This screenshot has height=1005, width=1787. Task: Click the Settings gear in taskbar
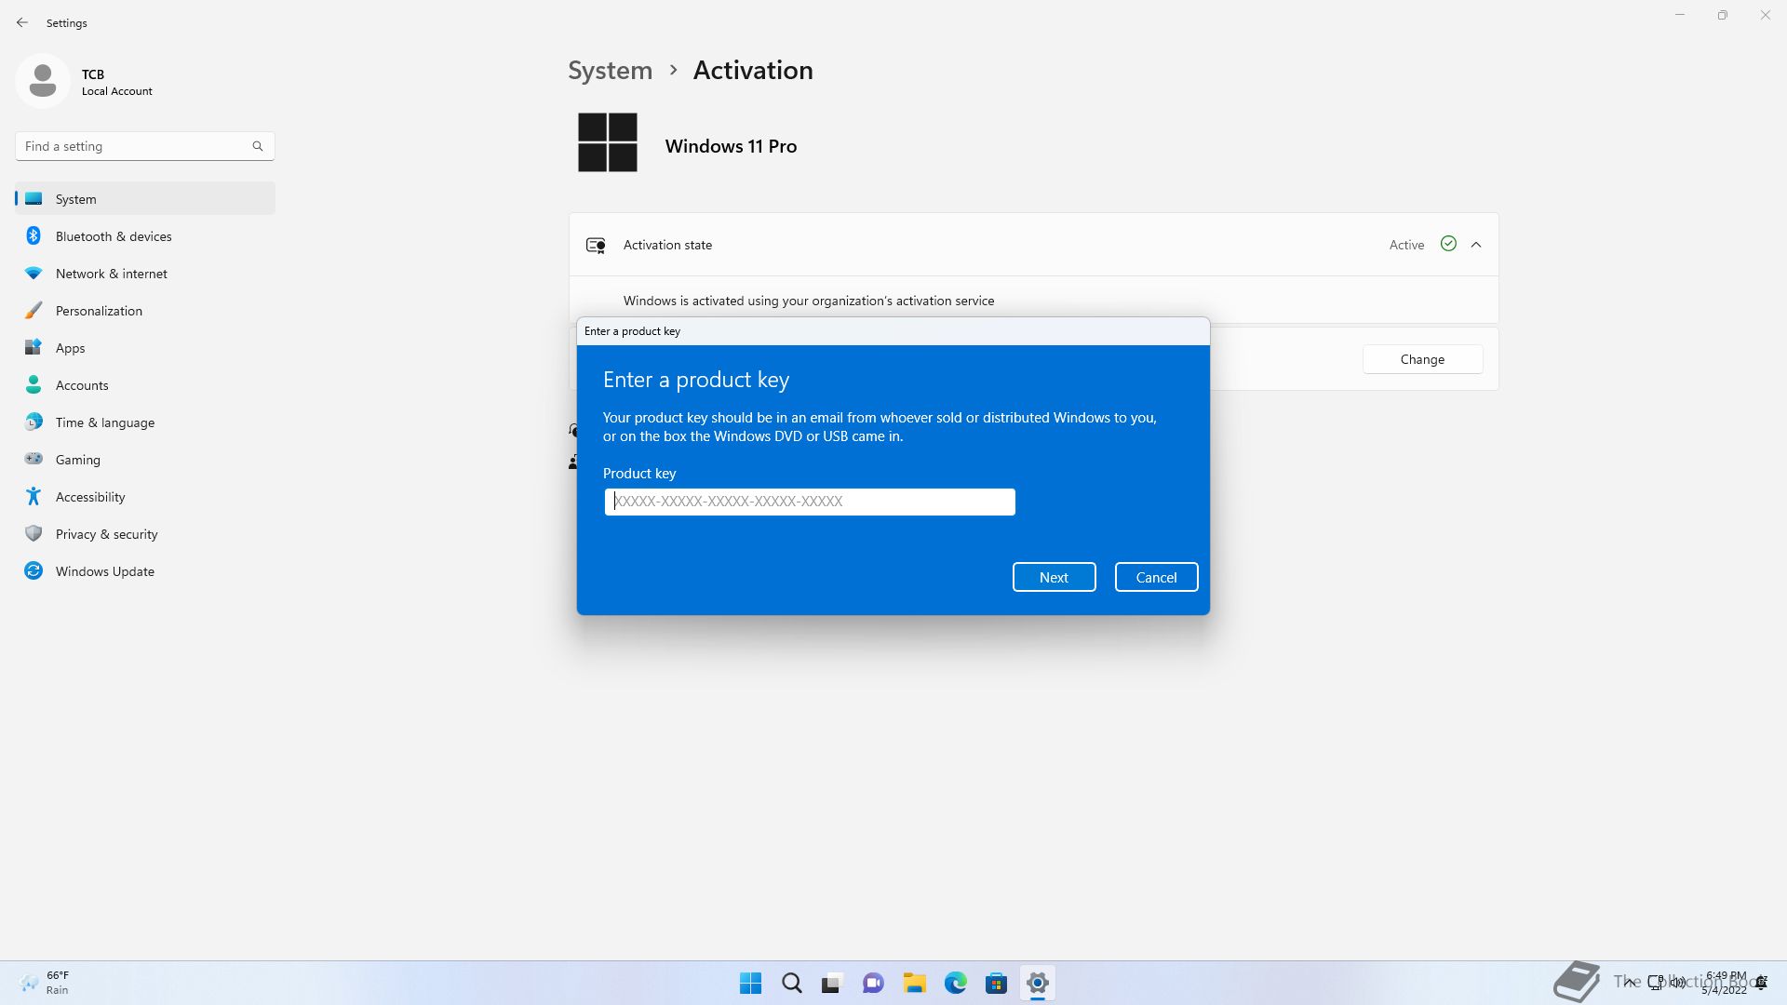coord(1037,983)
